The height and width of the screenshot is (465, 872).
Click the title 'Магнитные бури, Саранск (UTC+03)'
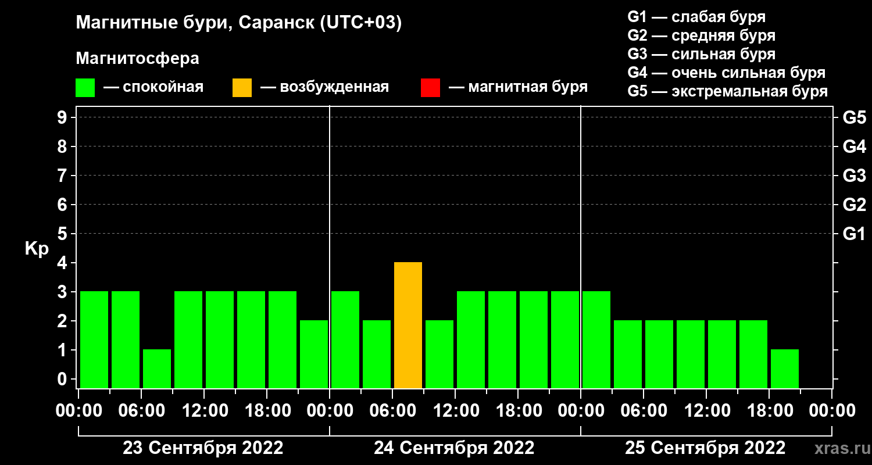(239, 24)
